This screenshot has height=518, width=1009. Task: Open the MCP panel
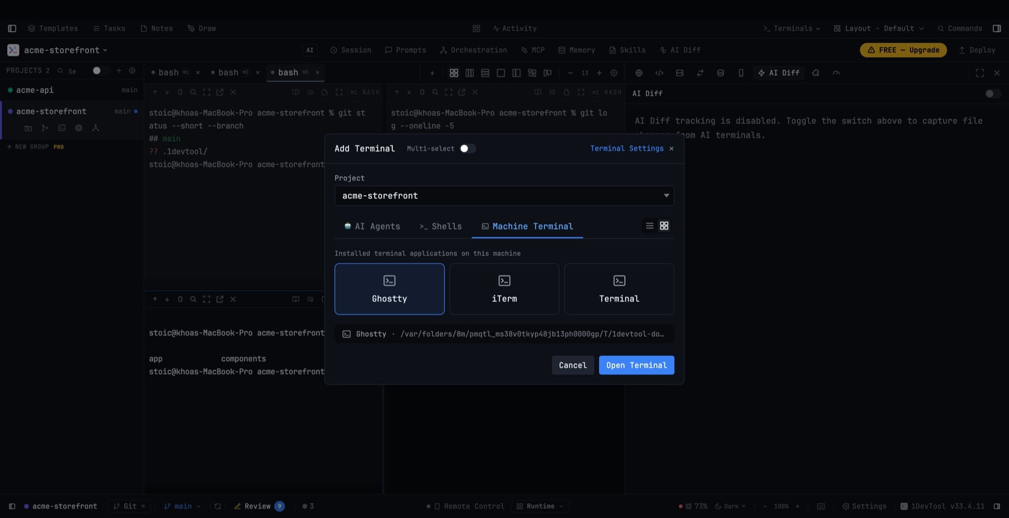pyautogui.click(x=533, y=50)
